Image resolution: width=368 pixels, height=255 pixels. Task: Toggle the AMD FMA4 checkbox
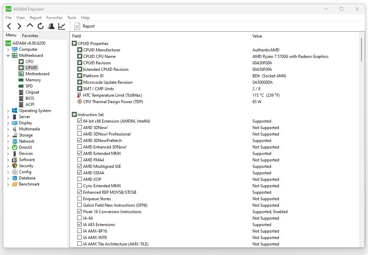(x=79, y=160)
